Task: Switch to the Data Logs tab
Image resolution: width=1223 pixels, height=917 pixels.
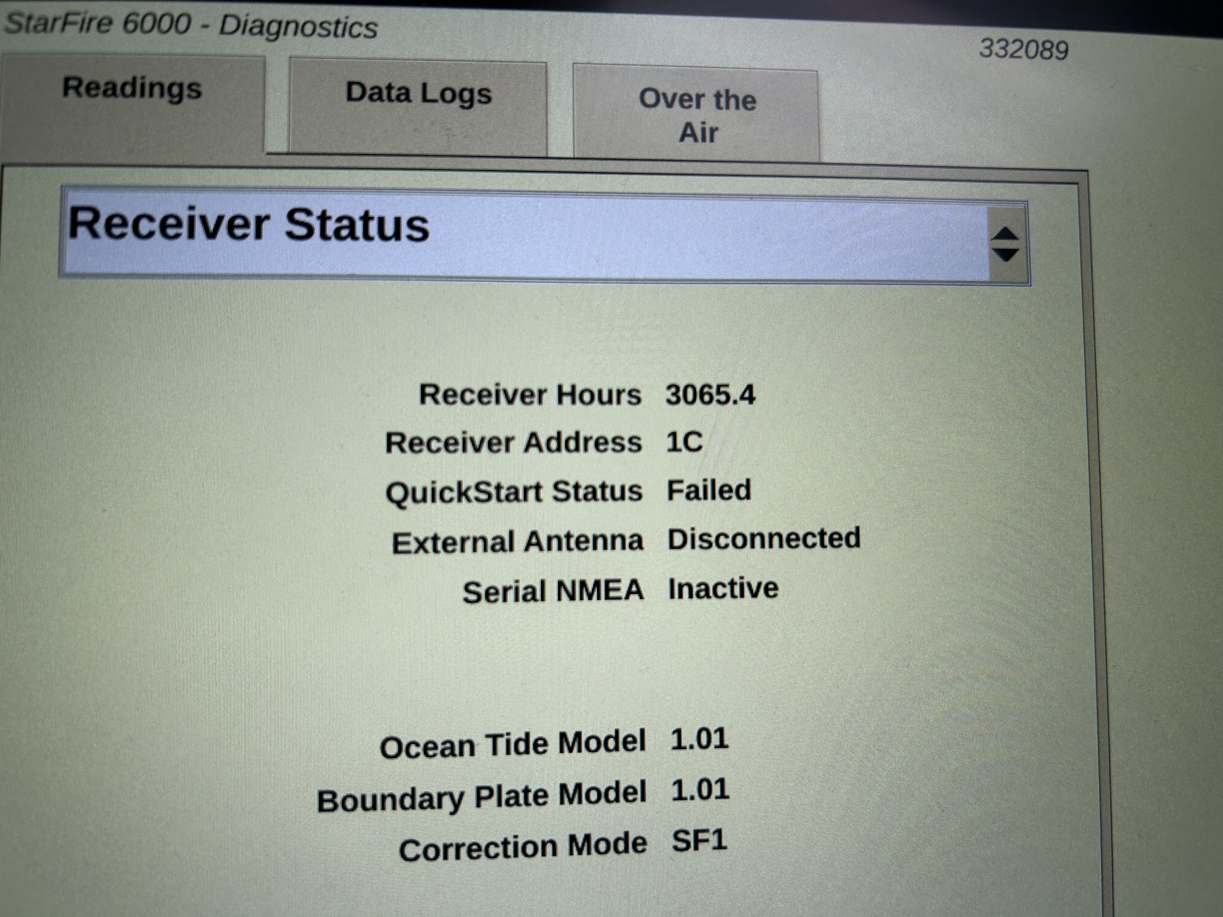Action: 418,94
